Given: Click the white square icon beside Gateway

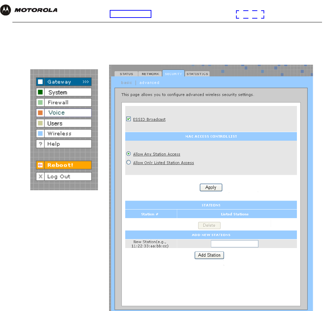Looking at the screenshot, I should coord(40,82).
